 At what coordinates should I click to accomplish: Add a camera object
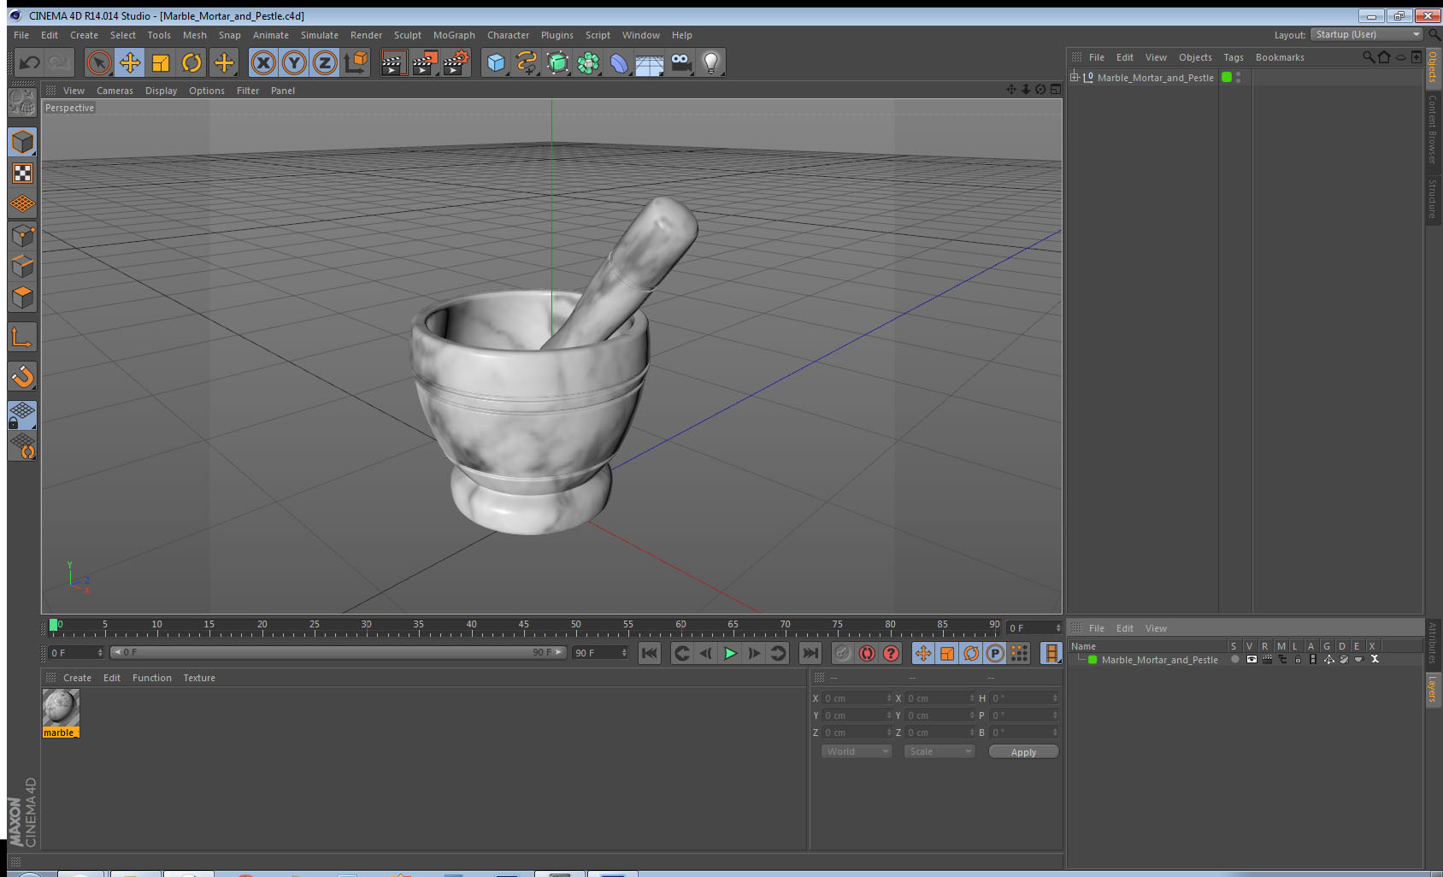click(680, 62)
